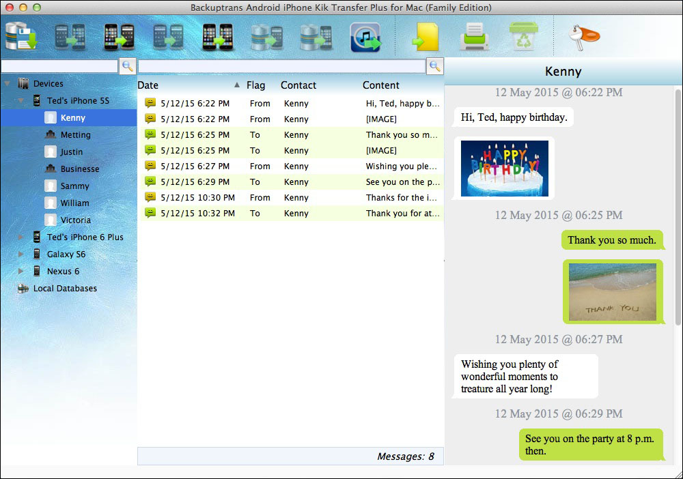Click the sort arrow in the Date column

[x=236, y=85]
